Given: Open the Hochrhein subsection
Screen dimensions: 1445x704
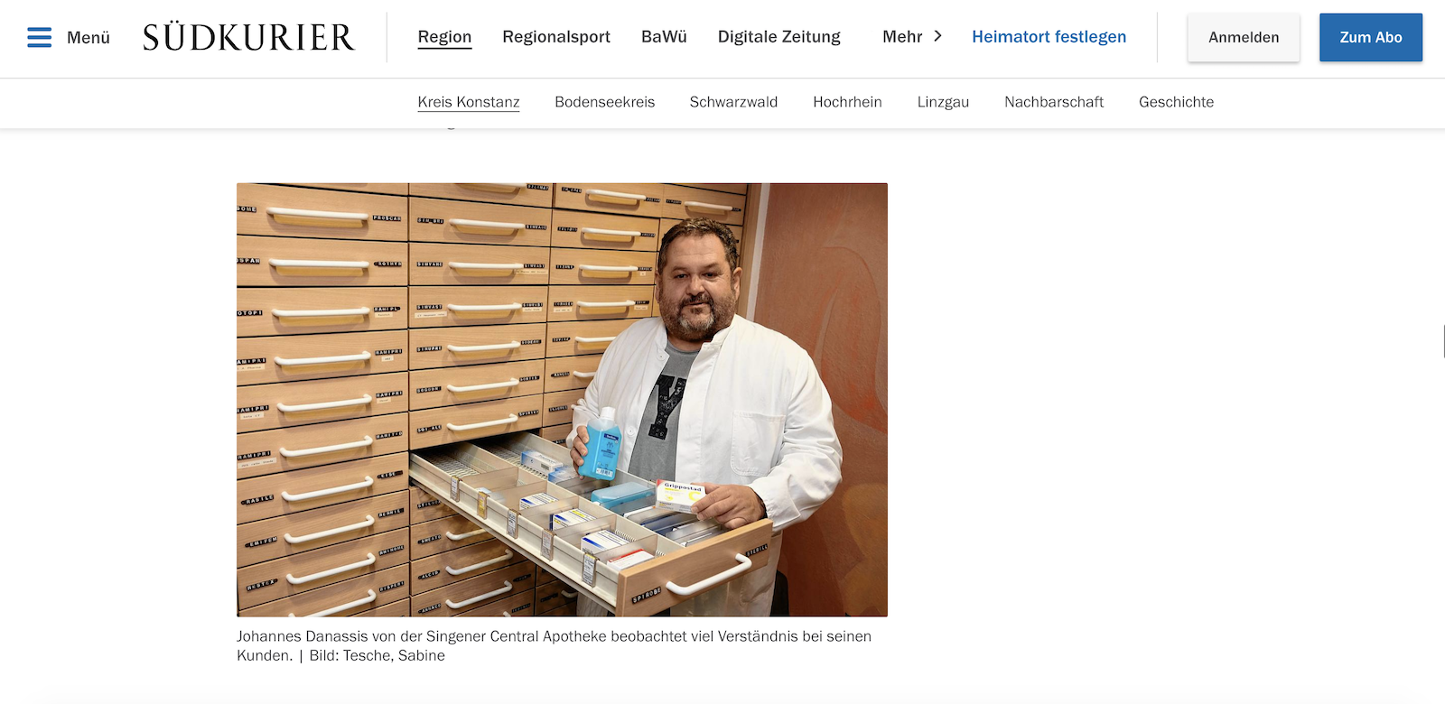Looking at the screenshot, I should (x=847, y=102).
